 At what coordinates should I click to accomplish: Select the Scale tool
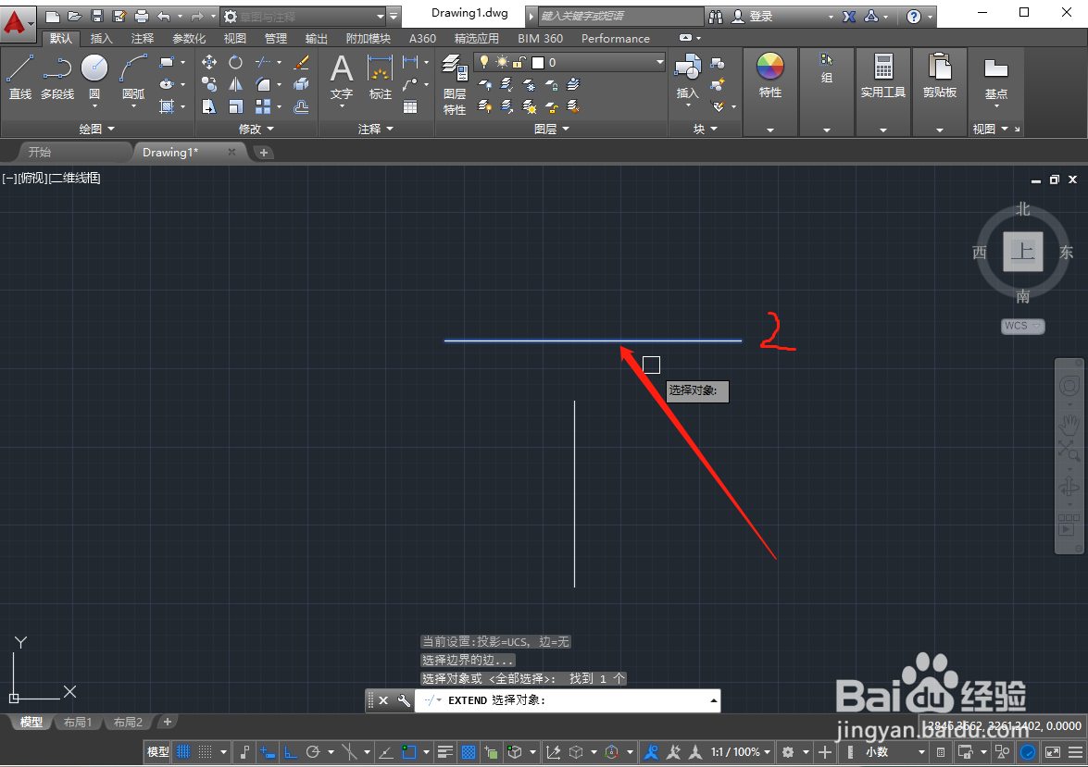[x=236, y=106]
